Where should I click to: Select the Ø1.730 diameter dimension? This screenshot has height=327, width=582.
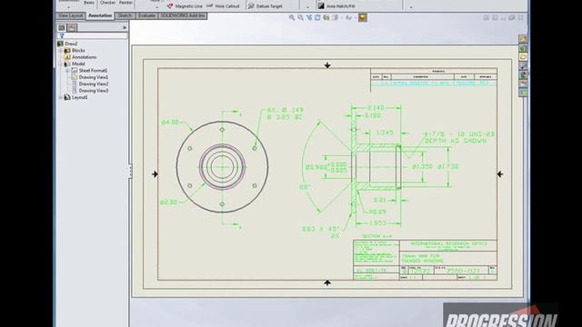tap(448, 167)
